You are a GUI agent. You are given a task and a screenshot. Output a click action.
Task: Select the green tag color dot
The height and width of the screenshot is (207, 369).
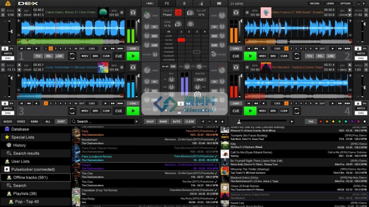340,122
